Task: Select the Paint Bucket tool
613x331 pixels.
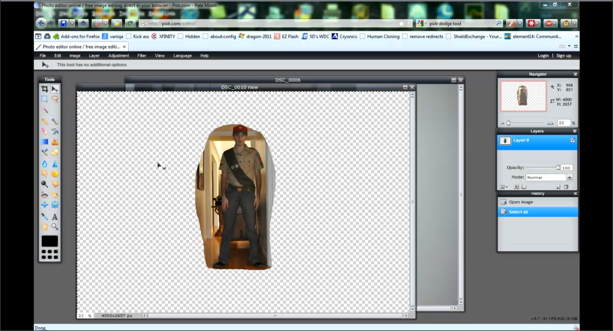Action: (55, 132)
